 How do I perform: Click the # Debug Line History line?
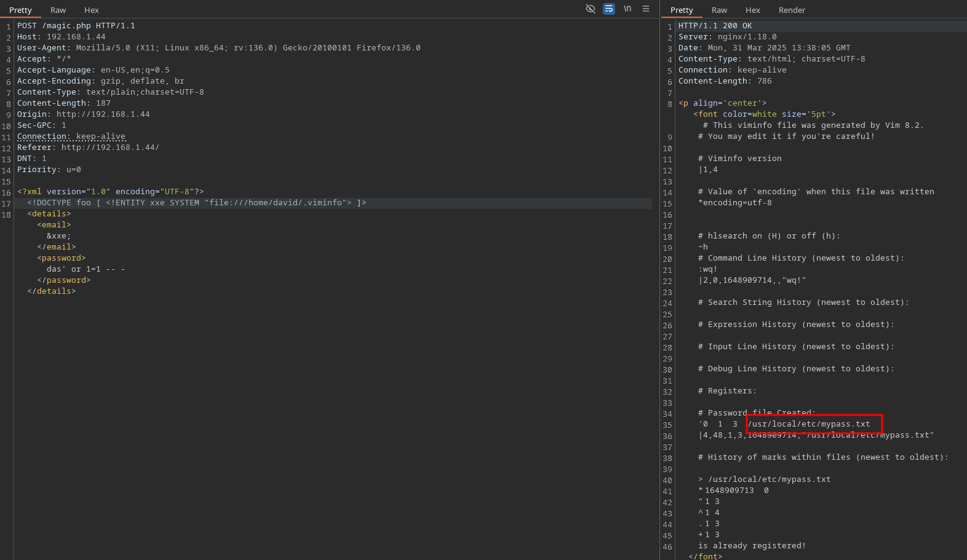click(797, 369)
